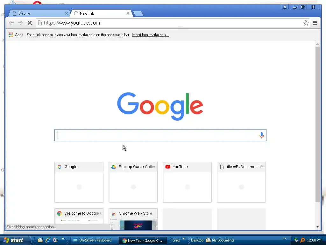Click the network connection tray icon

tap(296, 240)
